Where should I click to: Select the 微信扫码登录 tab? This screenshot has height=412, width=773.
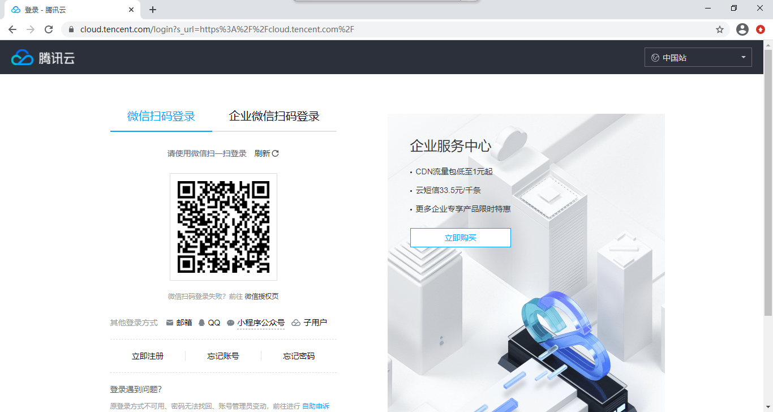(161, 115)
